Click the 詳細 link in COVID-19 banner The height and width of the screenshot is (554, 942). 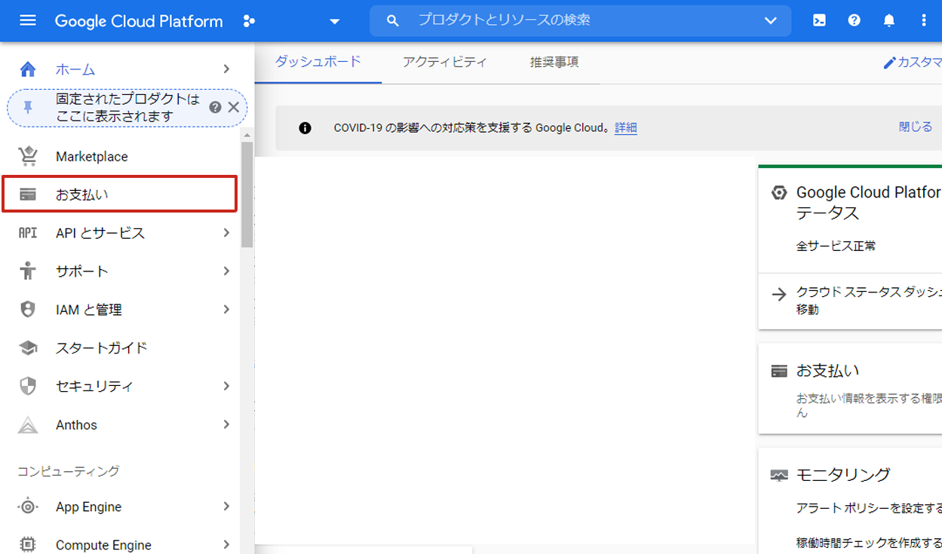point(625,127)
